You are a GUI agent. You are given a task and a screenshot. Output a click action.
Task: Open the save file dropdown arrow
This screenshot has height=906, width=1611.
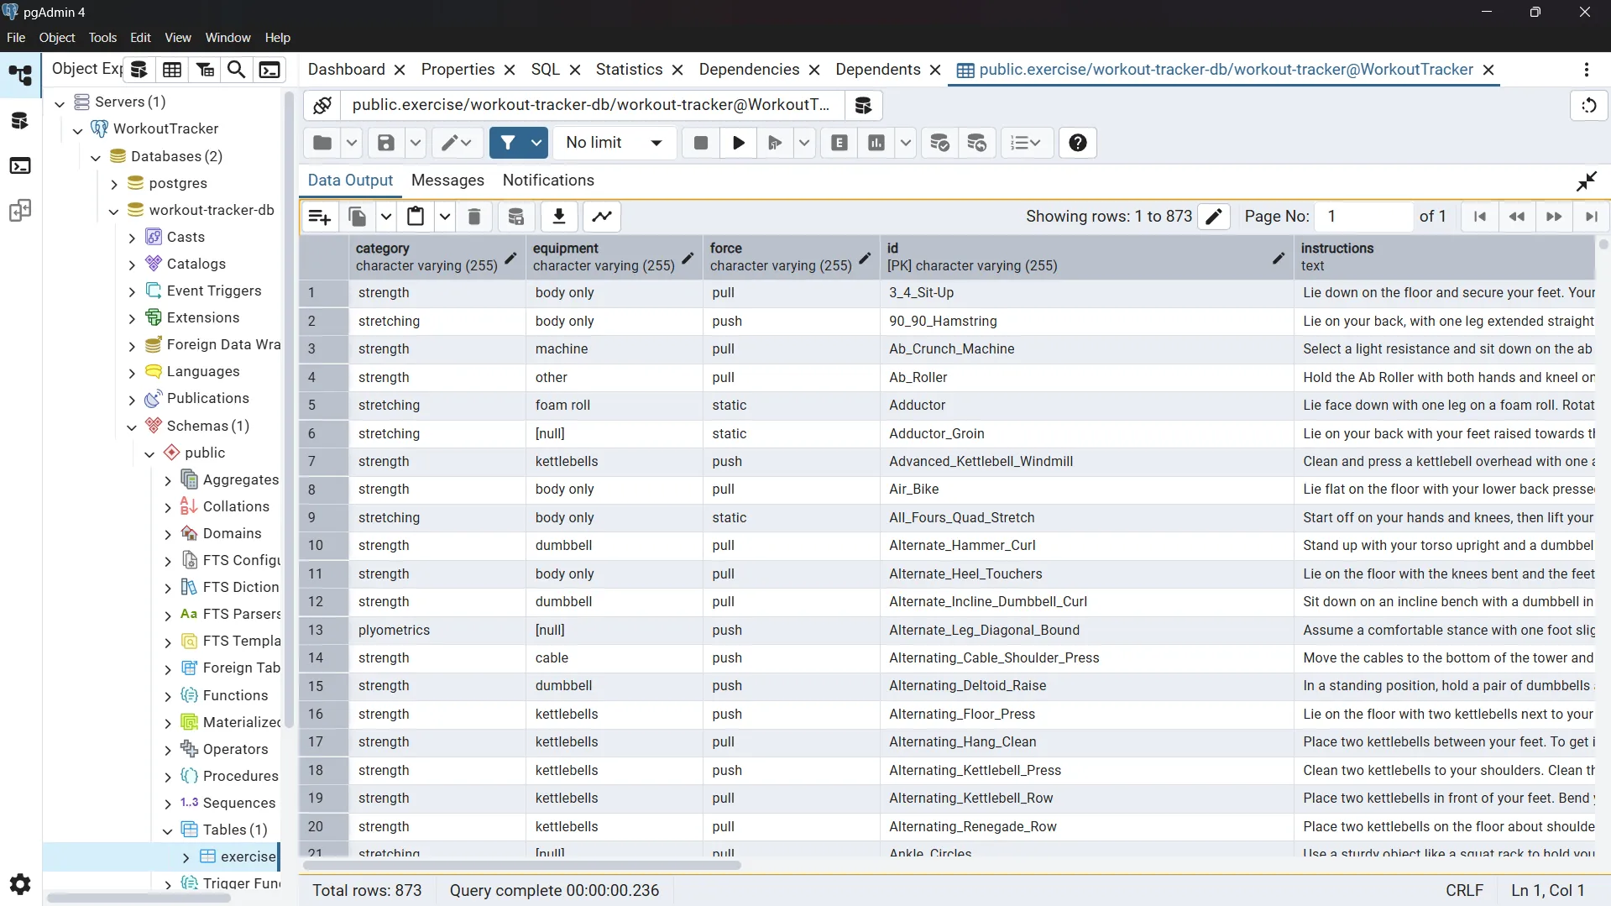tap(416, 143)
